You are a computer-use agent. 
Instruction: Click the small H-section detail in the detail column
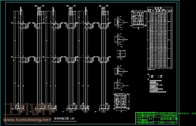click(x=121, y=54)
